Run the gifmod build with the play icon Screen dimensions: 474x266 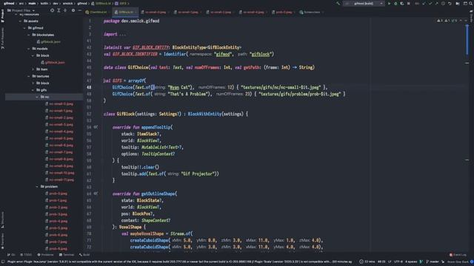point(389,3)
